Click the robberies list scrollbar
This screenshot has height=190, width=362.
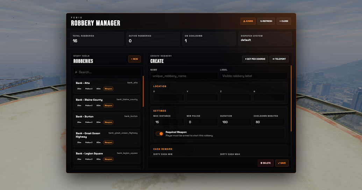click(x=143, y=91)
